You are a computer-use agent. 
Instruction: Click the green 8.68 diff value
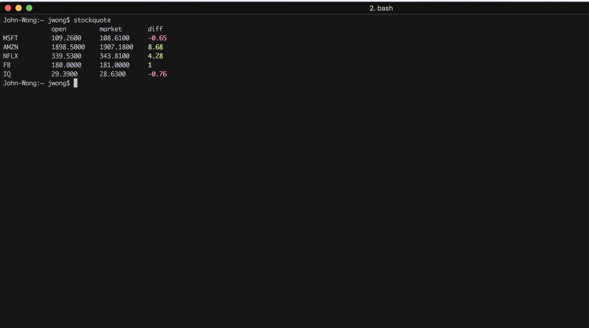[155, 47]
